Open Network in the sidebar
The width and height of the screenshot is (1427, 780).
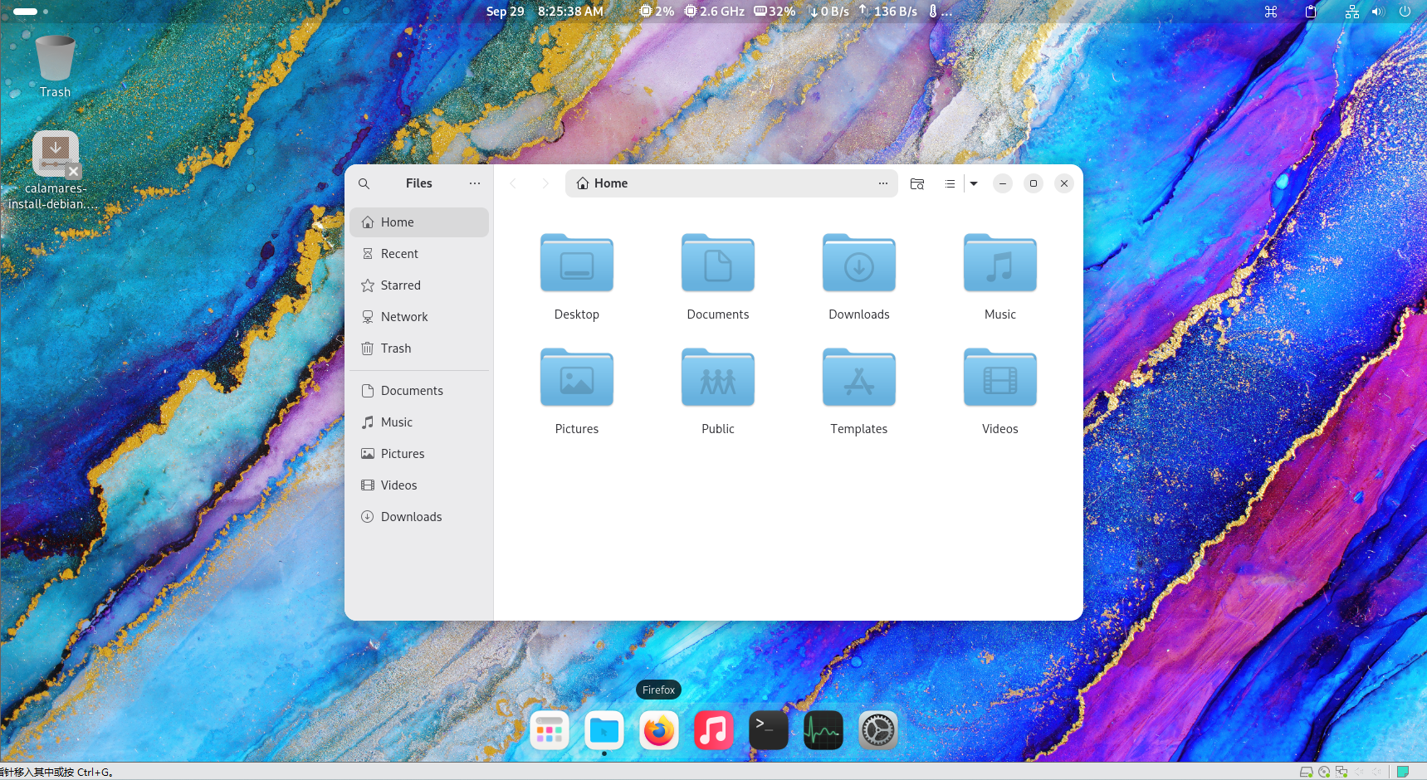[x=419, y=317]
